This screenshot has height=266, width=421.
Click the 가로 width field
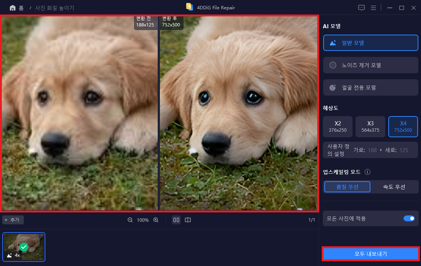[372, 150]
